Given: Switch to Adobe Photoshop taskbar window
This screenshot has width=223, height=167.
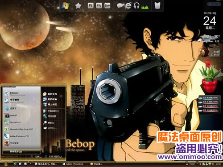Looking at the screenshot, I should point(73,164).
